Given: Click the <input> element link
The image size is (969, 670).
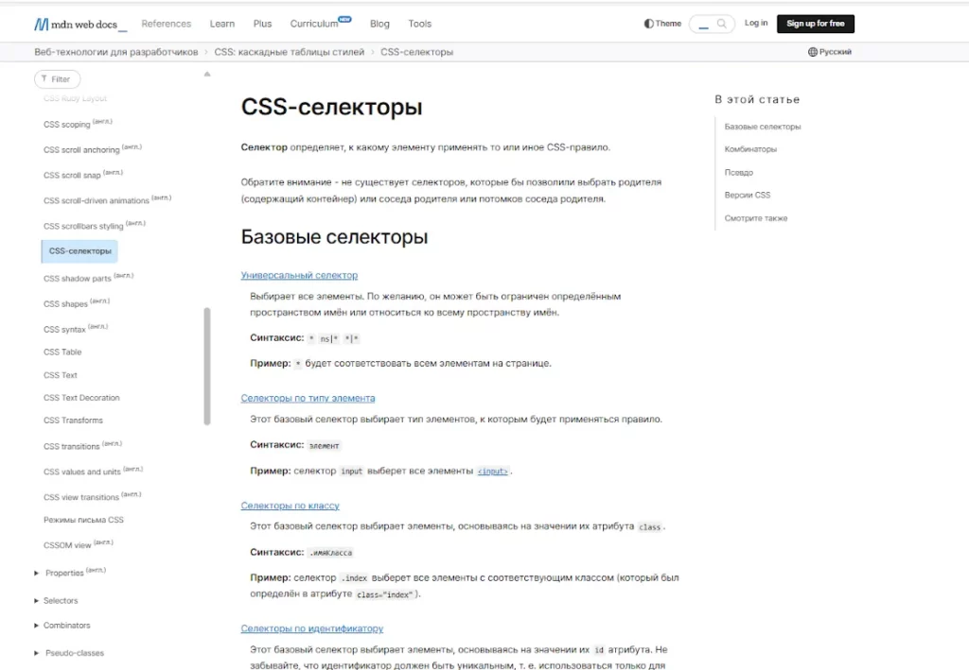Looking at the screenshot, I should tap(492, 471).
